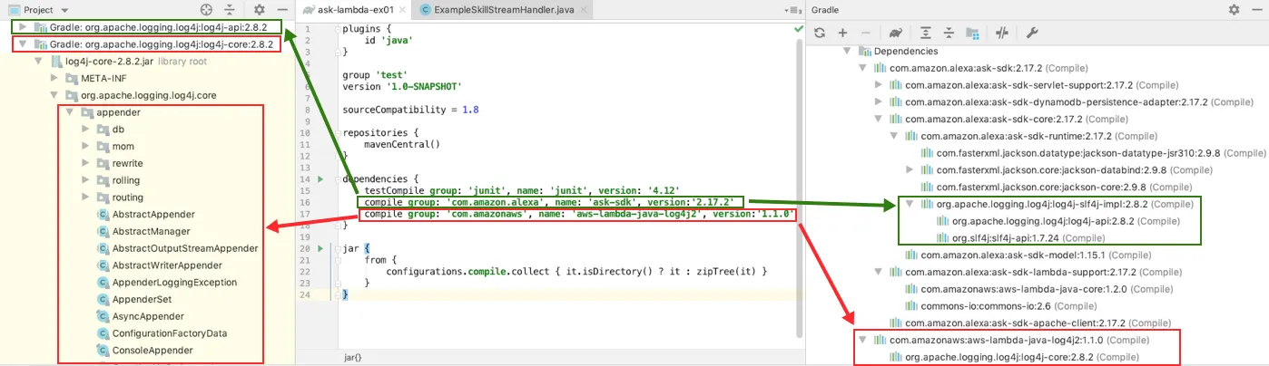The width and height of the screenshot is (1269, 366).
Task: Collapse the org.apache.logging.log4j.core package
Action: (55, 95)
